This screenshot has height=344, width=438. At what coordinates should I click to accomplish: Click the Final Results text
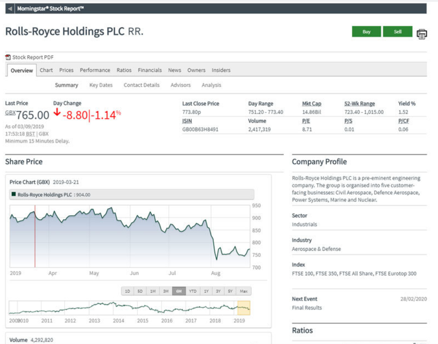[x=307, y=308]
